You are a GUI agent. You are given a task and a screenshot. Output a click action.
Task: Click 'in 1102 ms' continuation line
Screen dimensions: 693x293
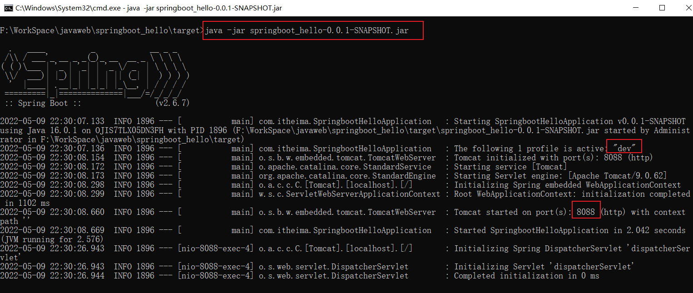27,203
